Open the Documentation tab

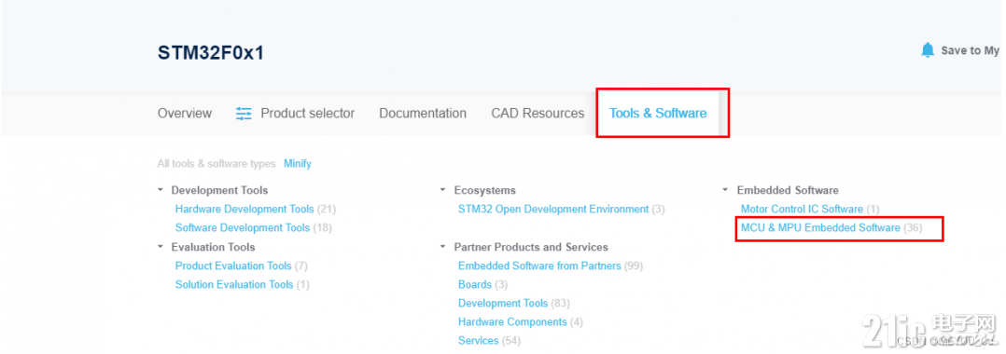[423, 114]
